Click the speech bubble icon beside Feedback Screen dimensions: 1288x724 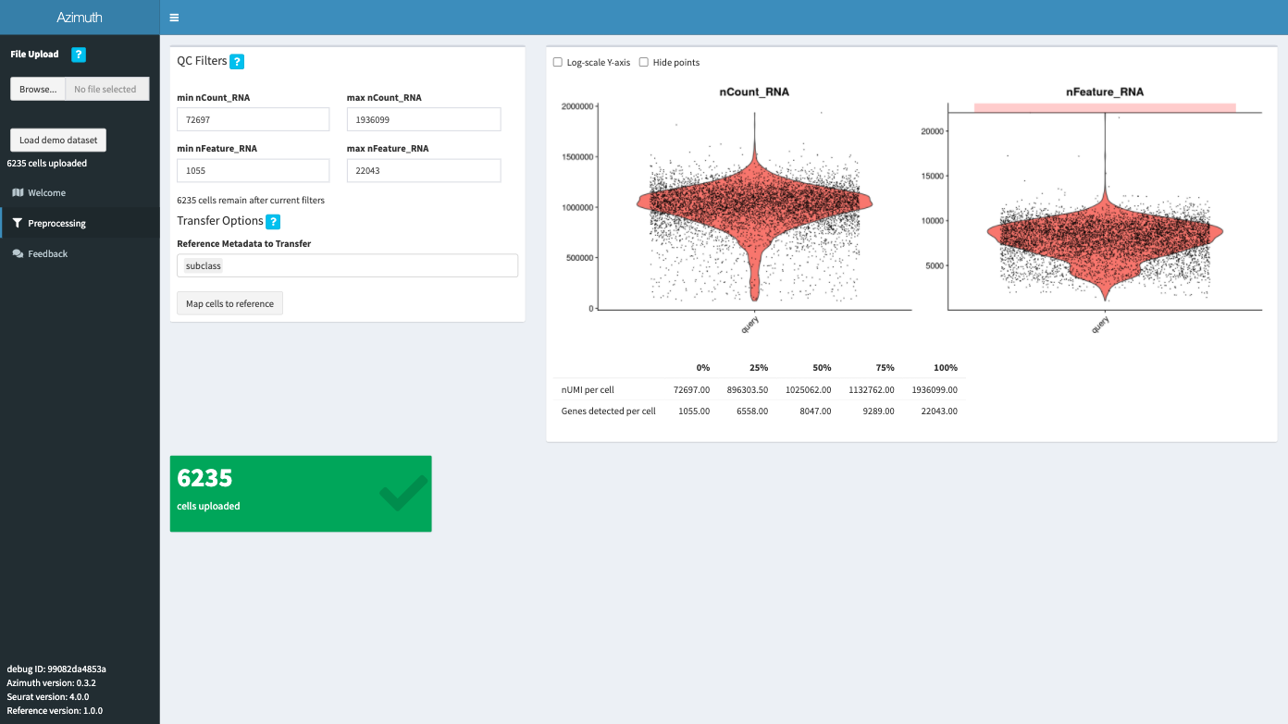[17, 253]
